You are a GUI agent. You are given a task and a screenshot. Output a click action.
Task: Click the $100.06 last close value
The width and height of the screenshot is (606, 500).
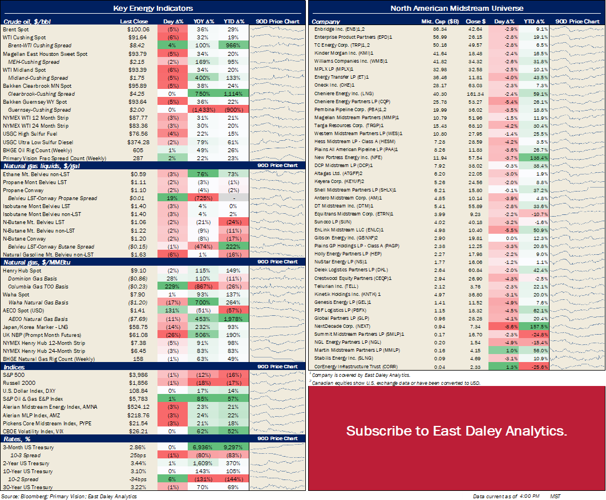point(138,29)
